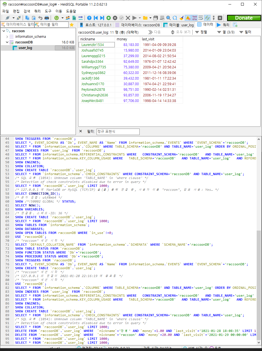Viewport: 262px width, 351px height.
Task: Toggle the highlighted link-style toolbar icon
Action: coord(207,18)
